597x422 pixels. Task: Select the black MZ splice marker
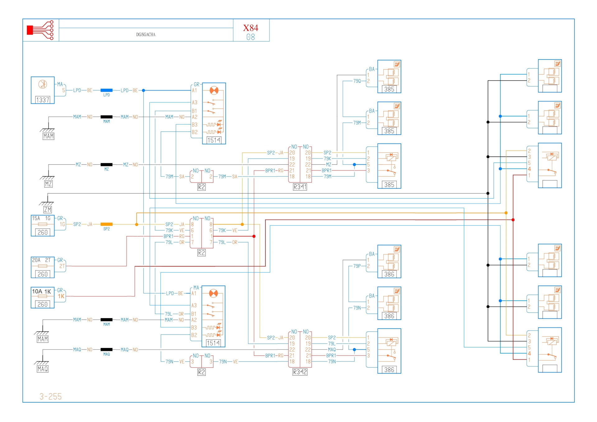(x=106, y=164)
